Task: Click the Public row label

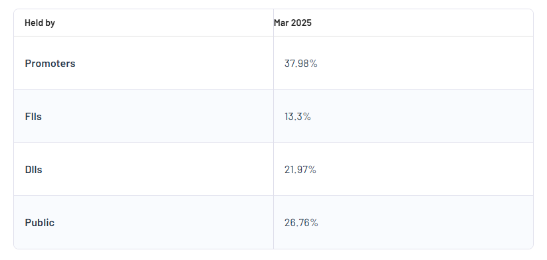Action: (x=40, y=223)
